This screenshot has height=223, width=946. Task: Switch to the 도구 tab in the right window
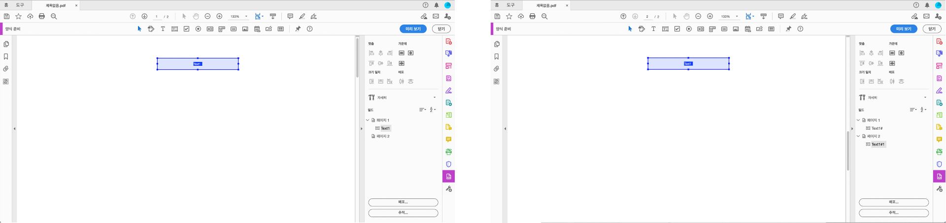click(511, 5)
